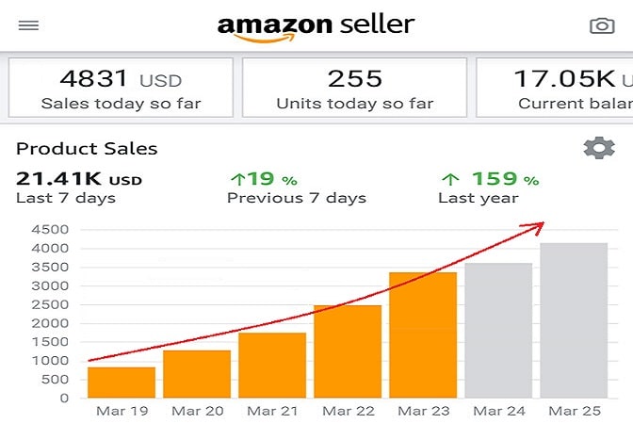Select the Mar 20 sales bar
The width and height of the screenshot is (633, 424).
pyautogui.click(x=197, y=374)
